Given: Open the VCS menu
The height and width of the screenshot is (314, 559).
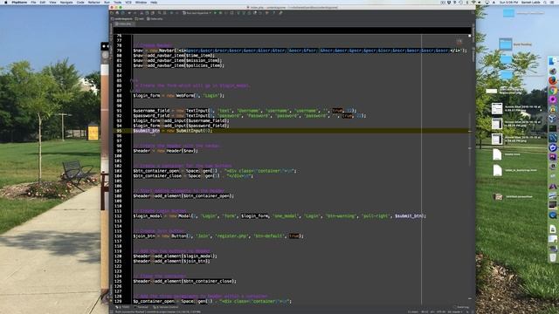Looking at the screenshot, I should point(128,2).
